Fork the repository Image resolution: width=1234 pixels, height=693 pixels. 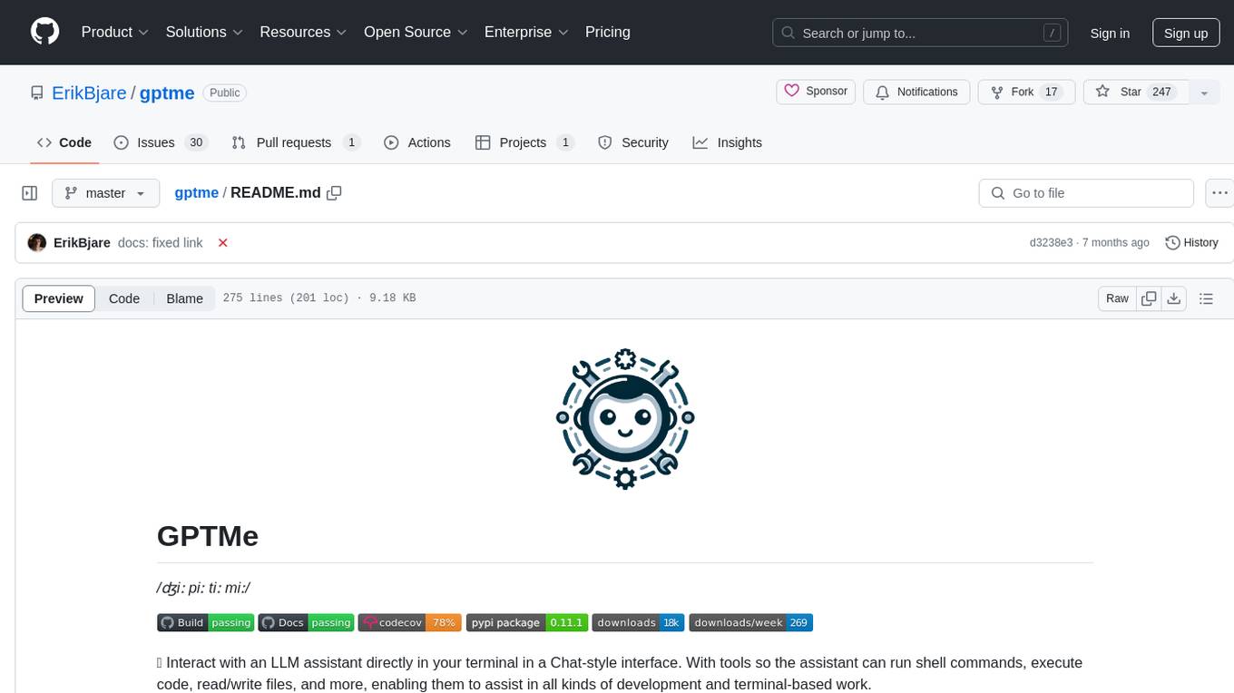(x=1026, y=92)
